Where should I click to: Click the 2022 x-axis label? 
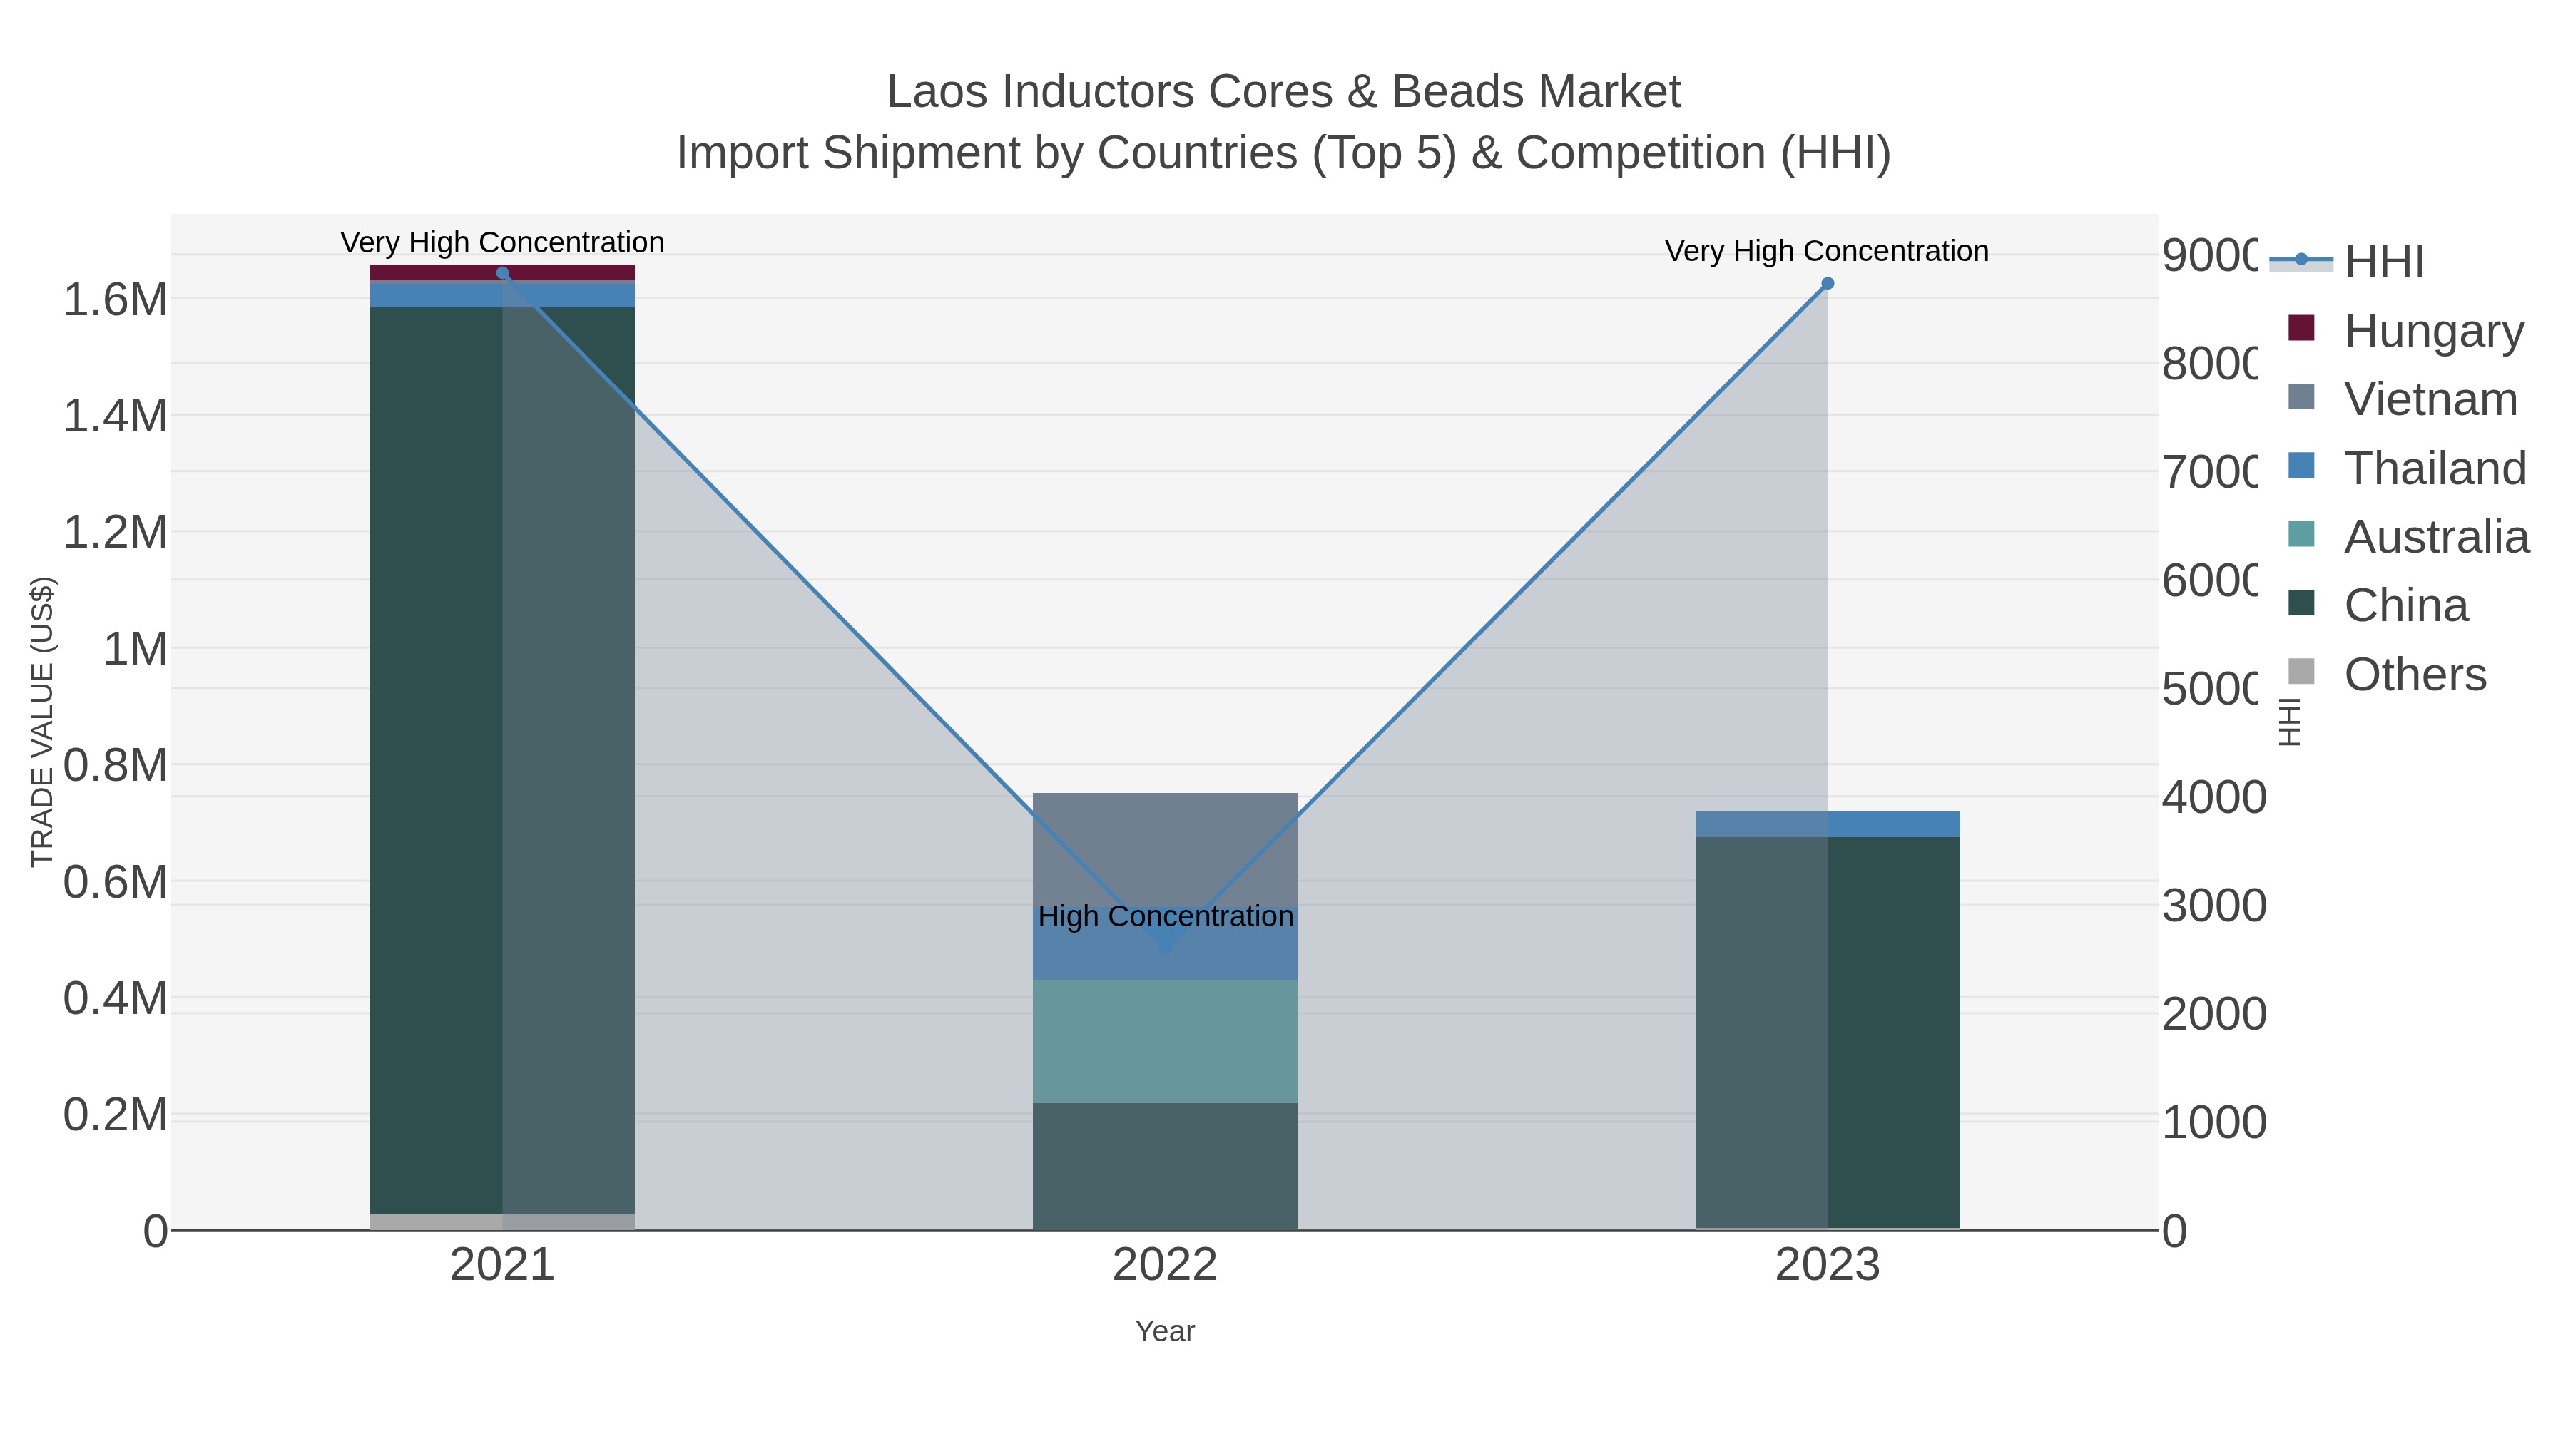[1164, 1266]
